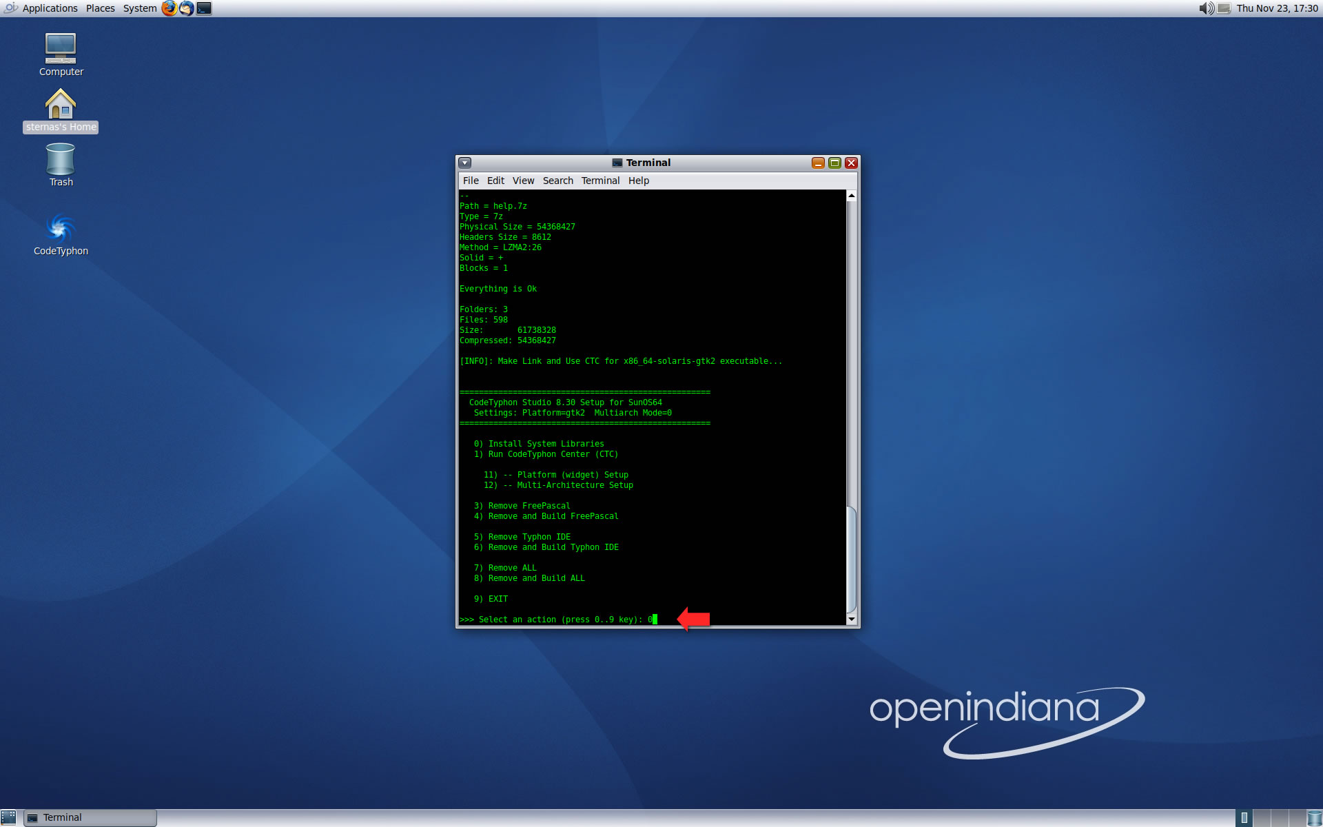Click the '3) Remove FreePascal' line
This screenshot has width=1323, height=827.
[522, 506]
